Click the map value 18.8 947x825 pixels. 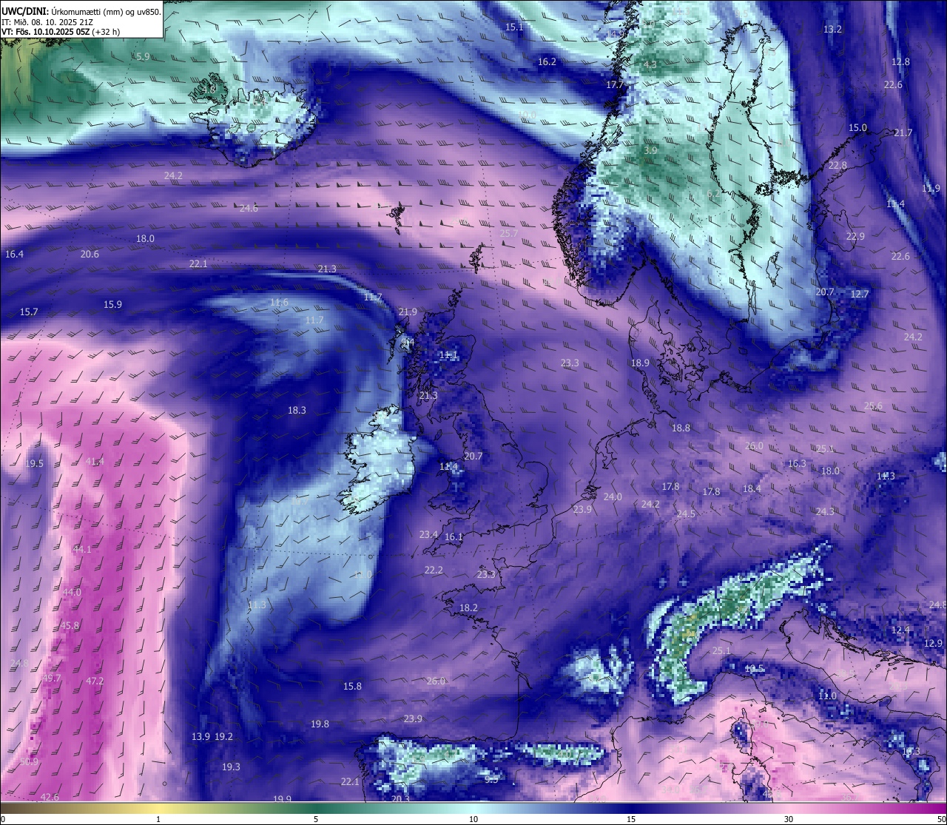(681, 428)
